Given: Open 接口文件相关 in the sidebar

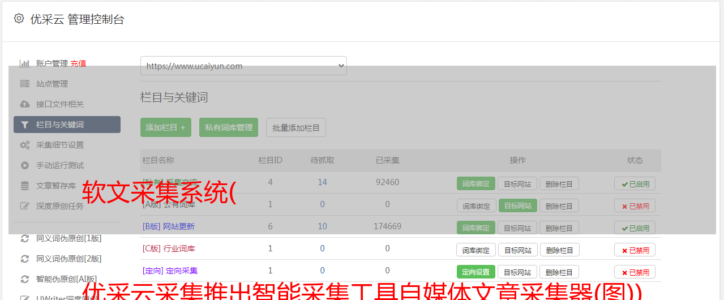Looking at the screenshot, I should tap(60, 104).
